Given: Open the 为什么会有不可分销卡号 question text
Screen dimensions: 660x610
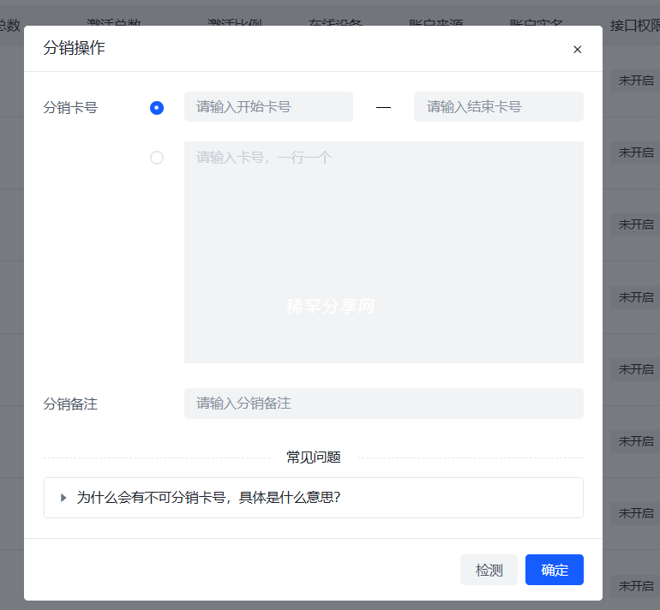Looking at the screenshot, I should 208,498.
